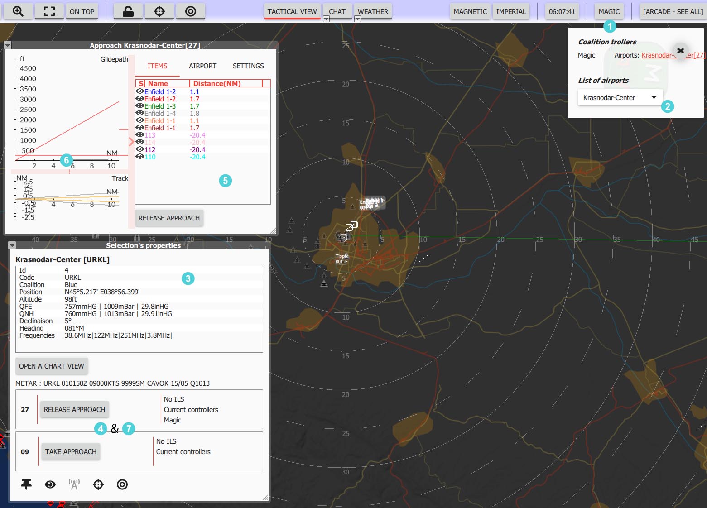The width and height of the screenshot is (707, 508).
Task: Switch to the ITEMS tab
Action: 157,66
